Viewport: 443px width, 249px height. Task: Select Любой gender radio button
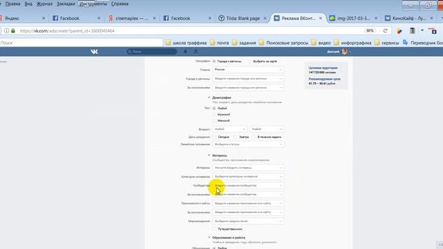tap(214, 108)
